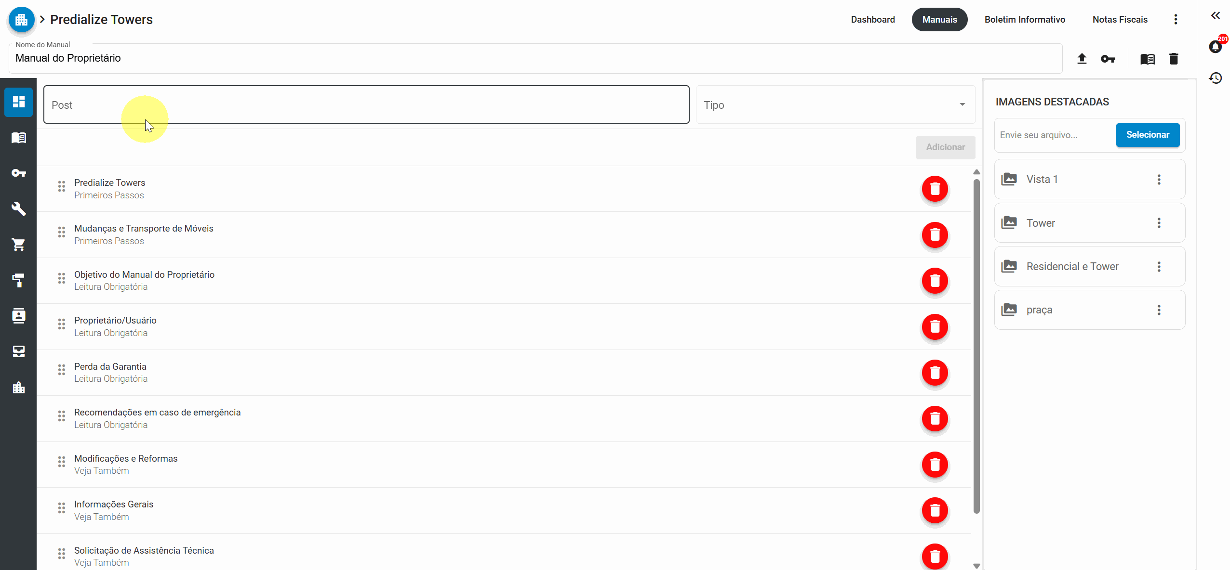Delete the Perda da Garantia post
Screen dimensions: 1230x570
click(x=935, y=373)
